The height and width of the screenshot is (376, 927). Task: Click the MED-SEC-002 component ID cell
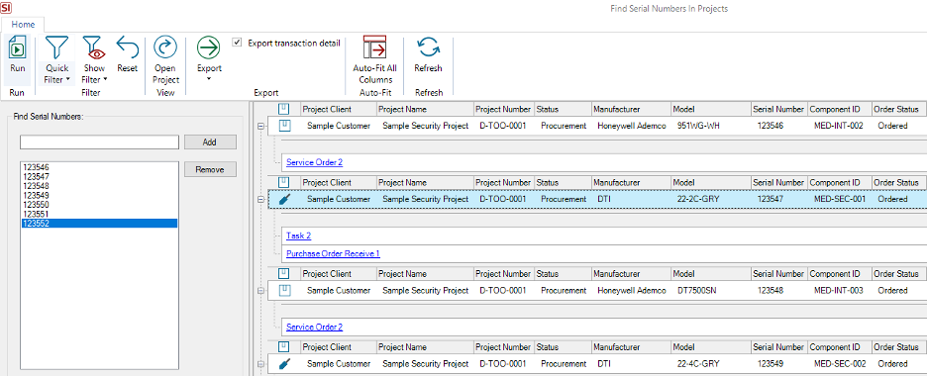coord(840,364)
